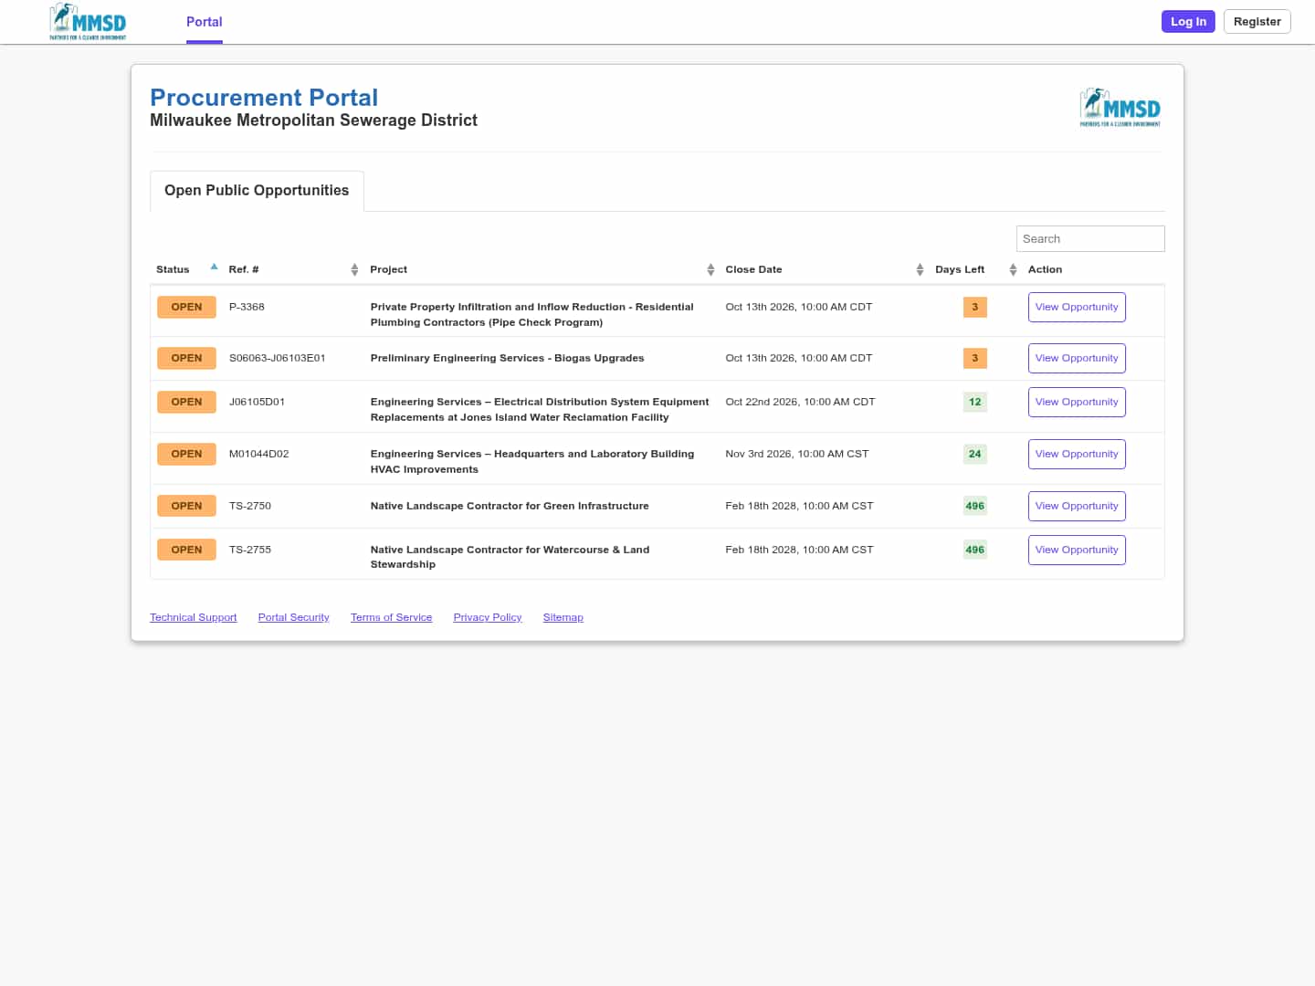Click the 3 days left badge for P-3368
This screenshot has height=986, width=1315.
click(x=975, y=308)
